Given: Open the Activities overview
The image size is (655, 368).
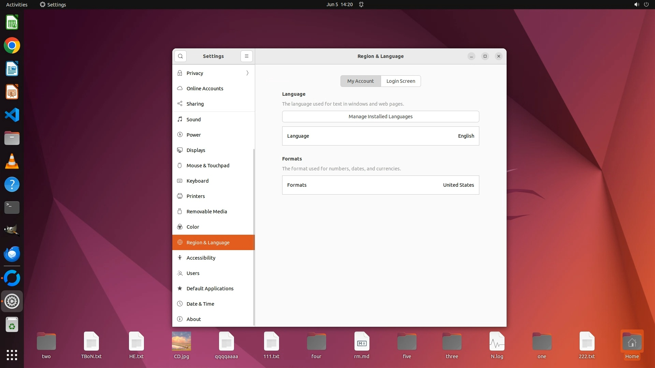Looking at the screenshot, I should pos(17,4).
